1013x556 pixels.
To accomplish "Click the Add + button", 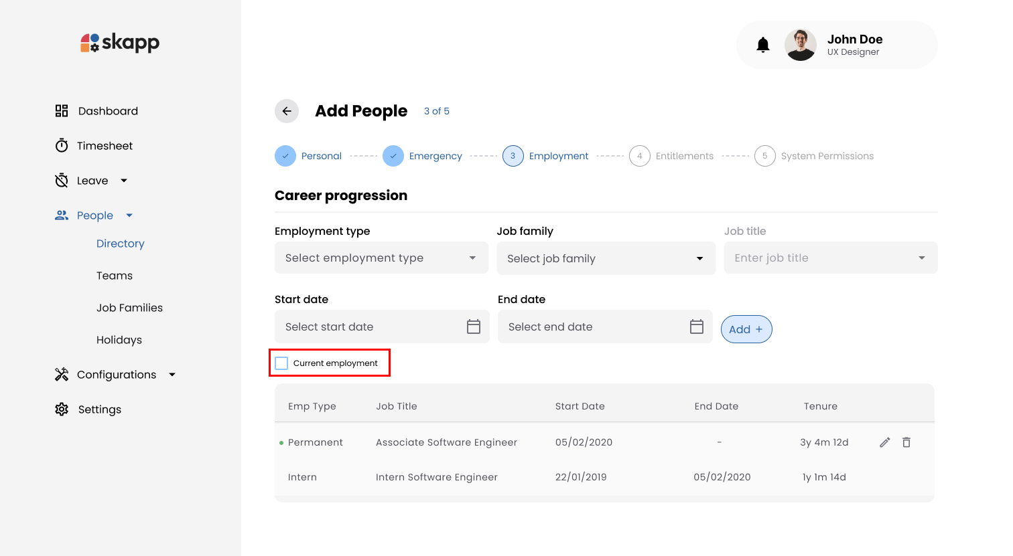I will pyautogui.click(x=746, y=329).
